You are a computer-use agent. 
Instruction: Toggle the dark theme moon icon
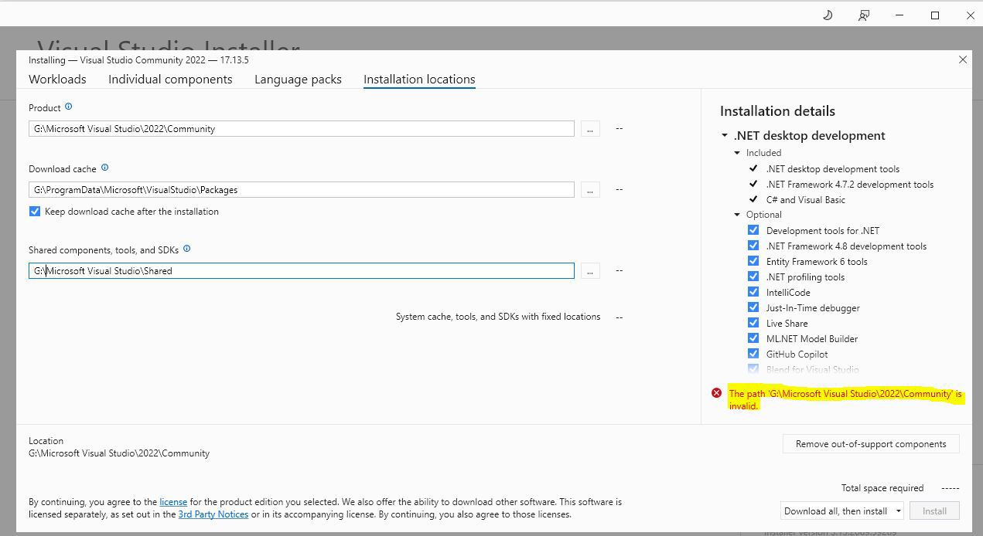[x=828, y=15]
